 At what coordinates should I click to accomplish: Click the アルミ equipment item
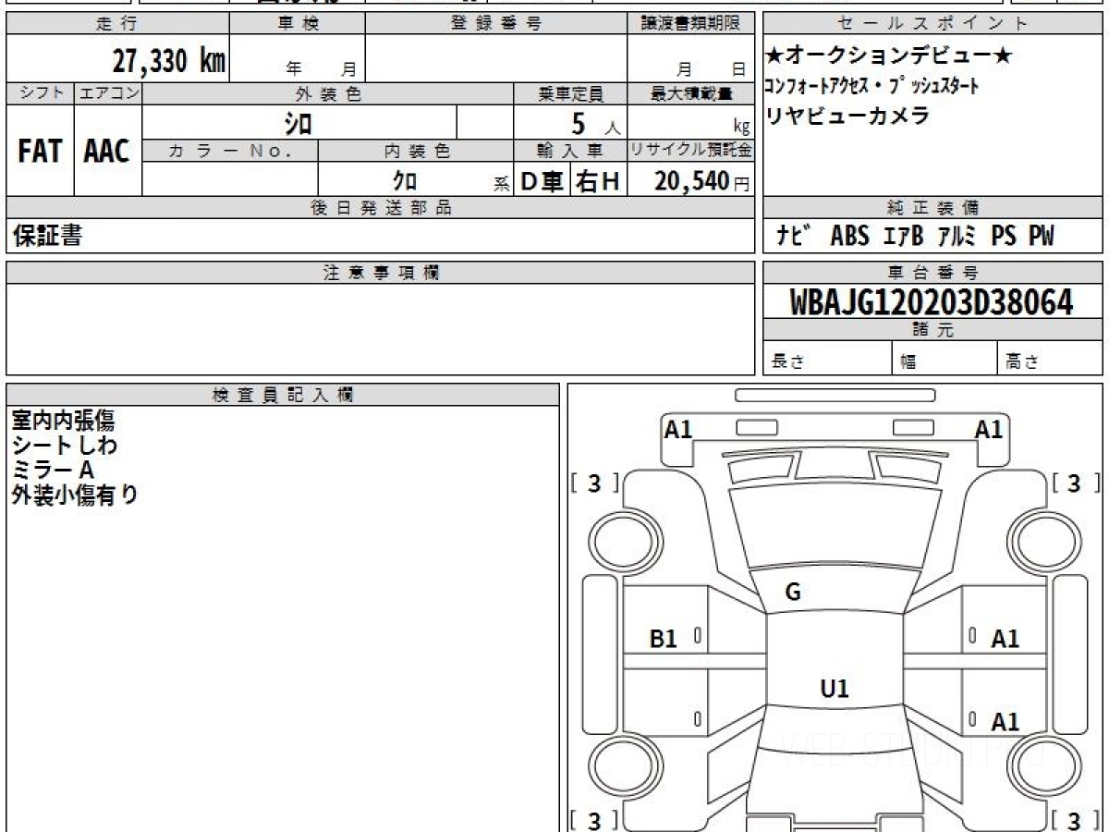[957, 237]
